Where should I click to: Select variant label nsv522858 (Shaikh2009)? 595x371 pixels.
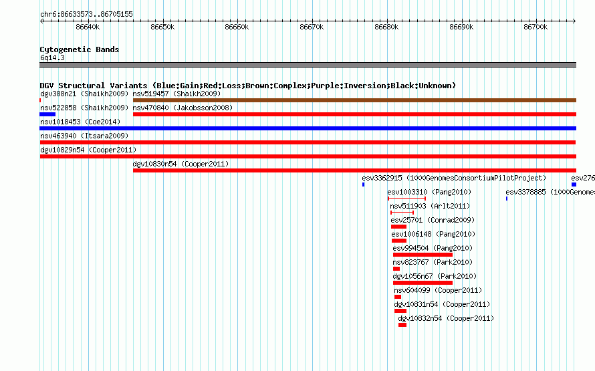pyautogui.click(x=84, y=108)
